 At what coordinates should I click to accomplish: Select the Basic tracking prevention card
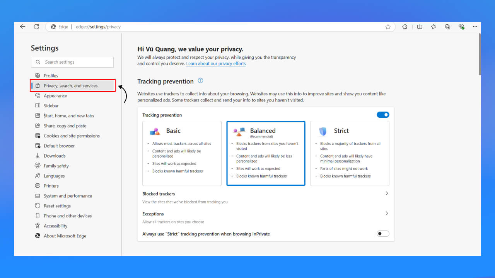182,153
